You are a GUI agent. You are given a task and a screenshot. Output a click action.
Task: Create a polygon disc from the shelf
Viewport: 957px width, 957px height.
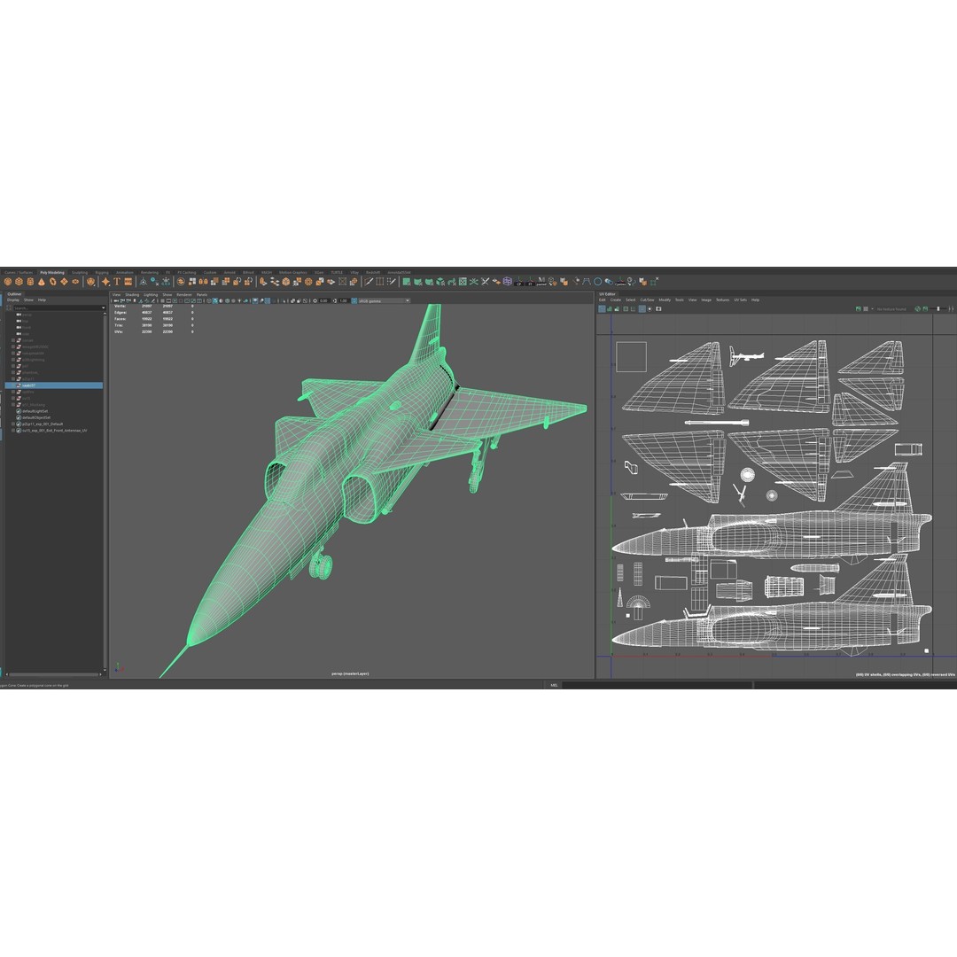(x=75, y=282)
